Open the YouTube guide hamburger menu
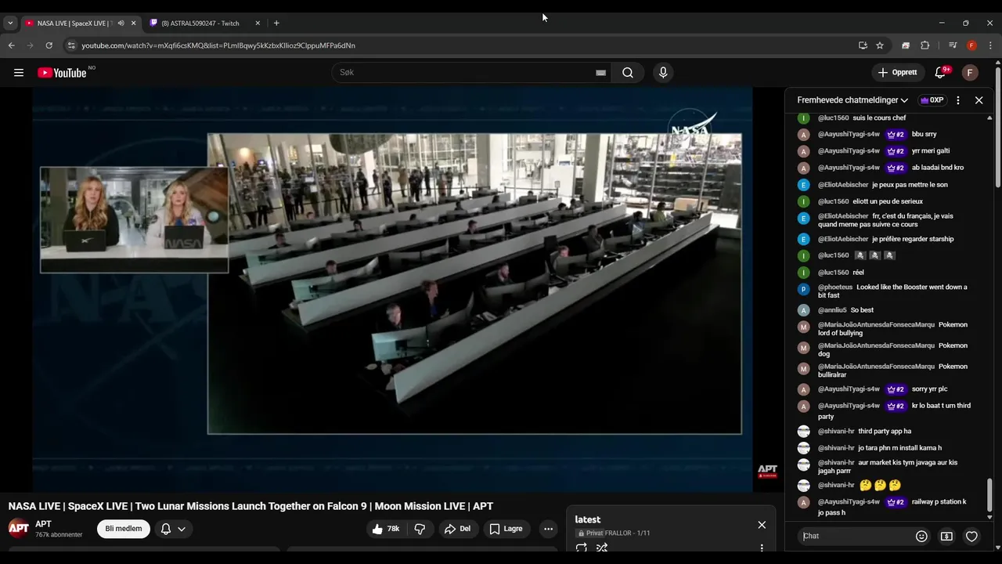Viewport: 1002px width, 564px height. (x=19, y=73)
